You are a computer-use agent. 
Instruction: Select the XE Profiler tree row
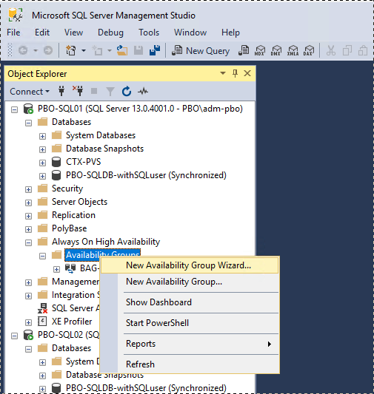tap(72, 322)
